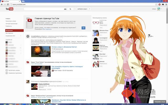Image resolution: width=168 pixels, height=105 pixels.
Task: Open the Сам себя вырубил link
Action: pyautogui.click(x=37, y=64)
